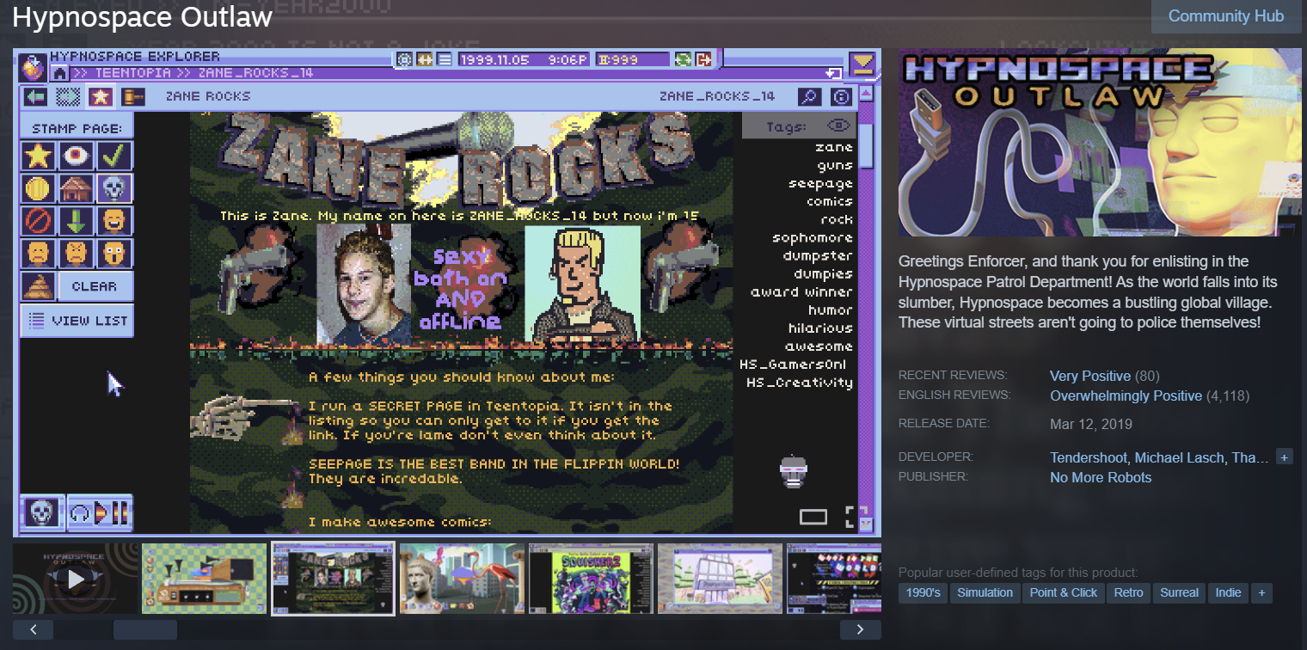Click the theater mode rectangle icon
This screenshot has height=650, width=1307.
click(x=813, y=517)
